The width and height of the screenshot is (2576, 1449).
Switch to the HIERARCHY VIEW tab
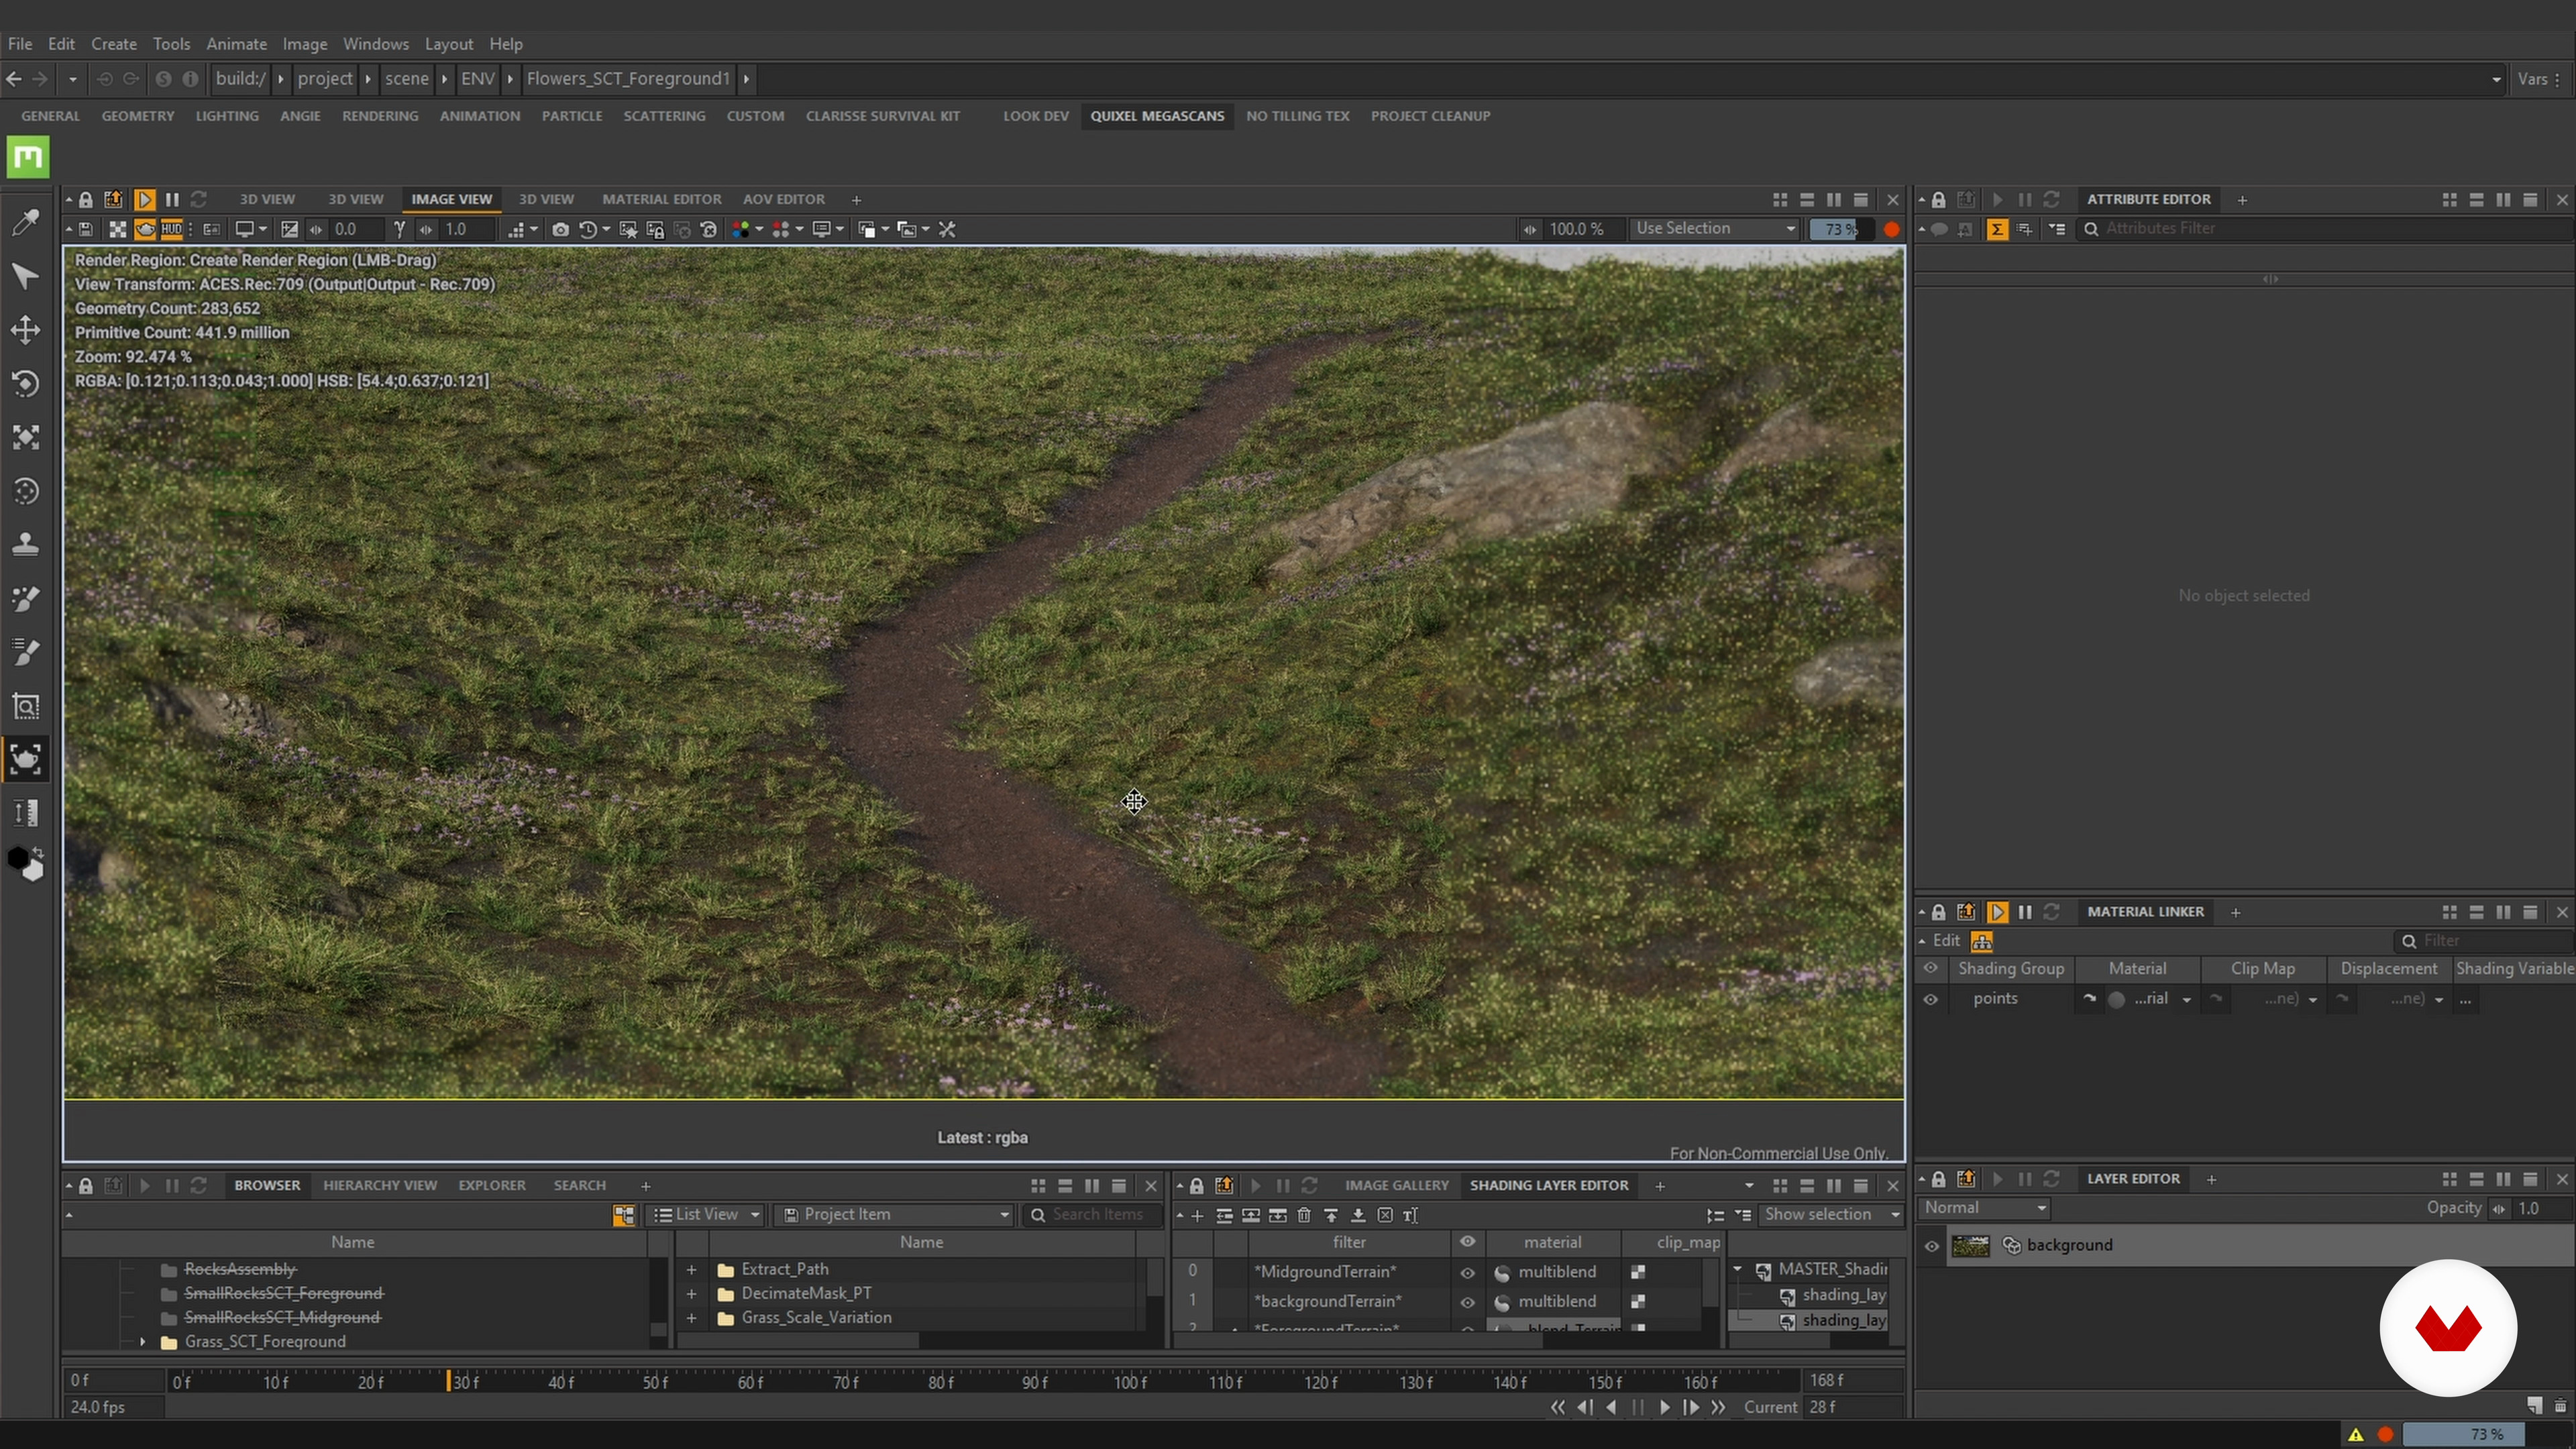[x=380, y=1185]
